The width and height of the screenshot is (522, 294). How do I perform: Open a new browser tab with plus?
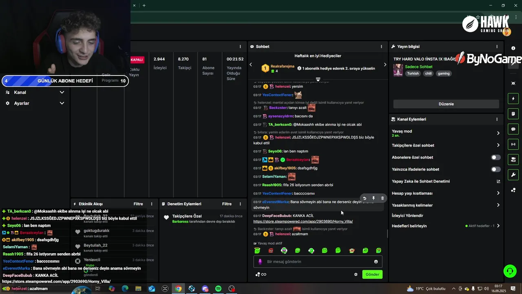(x=144, y=5)
